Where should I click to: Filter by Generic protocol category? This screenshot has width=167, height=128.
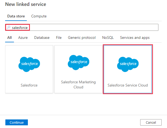pyautogui.click(x=82, y=37)
